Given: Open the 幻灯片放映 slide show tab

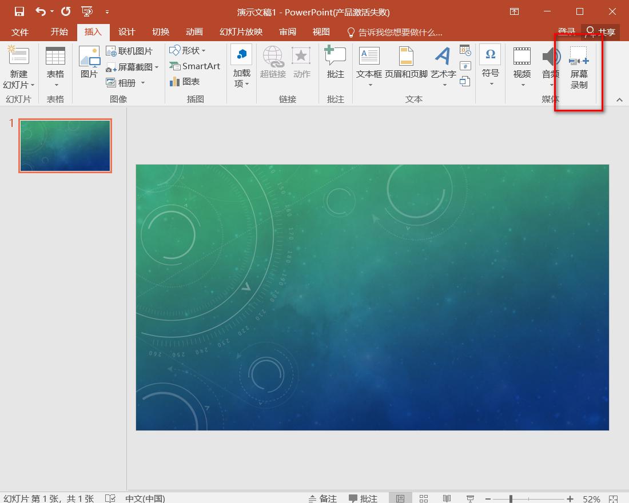Looking at the screenshot, I should (x=241, y=32).
